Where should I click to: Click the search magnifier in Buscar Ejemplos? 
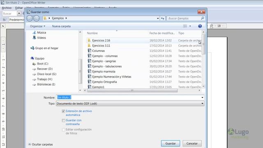coord(203,18)
